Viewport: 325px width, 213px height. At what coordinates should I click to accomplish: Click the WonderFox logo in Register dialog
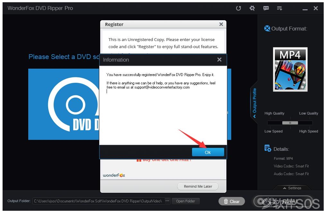(x=114, y=175)
